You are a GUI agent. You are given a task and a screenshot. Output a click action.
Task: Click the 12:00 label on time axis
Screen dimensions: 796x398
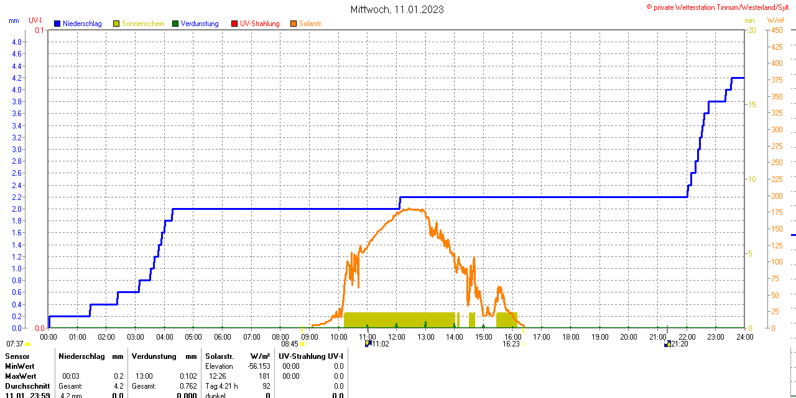pyautogui.click(x=396, y=337)
